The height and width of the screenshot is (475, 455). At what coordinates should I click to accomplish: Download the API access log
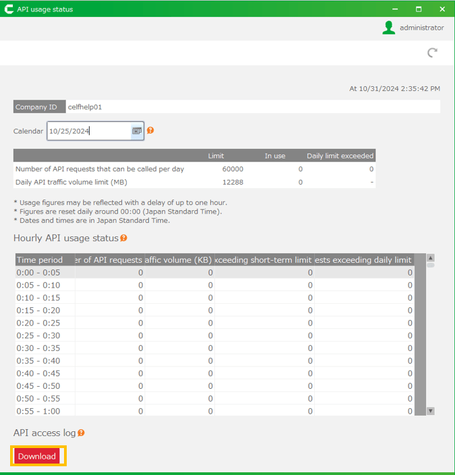tap(37, 456)
